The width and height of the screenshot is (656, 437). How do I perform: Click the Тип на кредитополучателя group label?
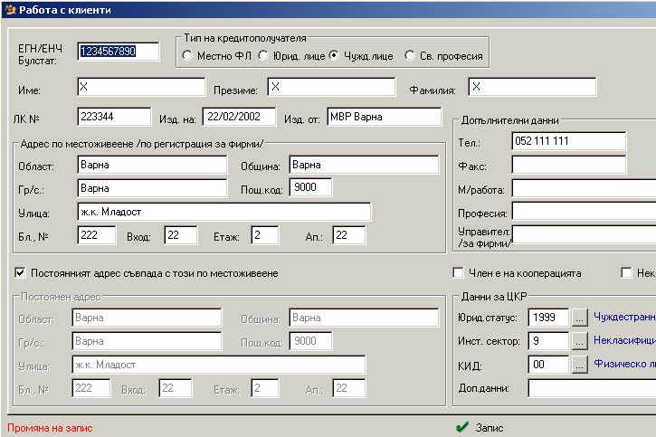(245, 38)
